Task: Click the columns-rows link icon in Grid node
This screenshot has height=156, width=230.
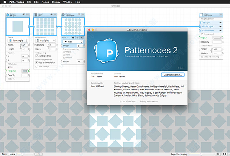Action: pos(48,47)
